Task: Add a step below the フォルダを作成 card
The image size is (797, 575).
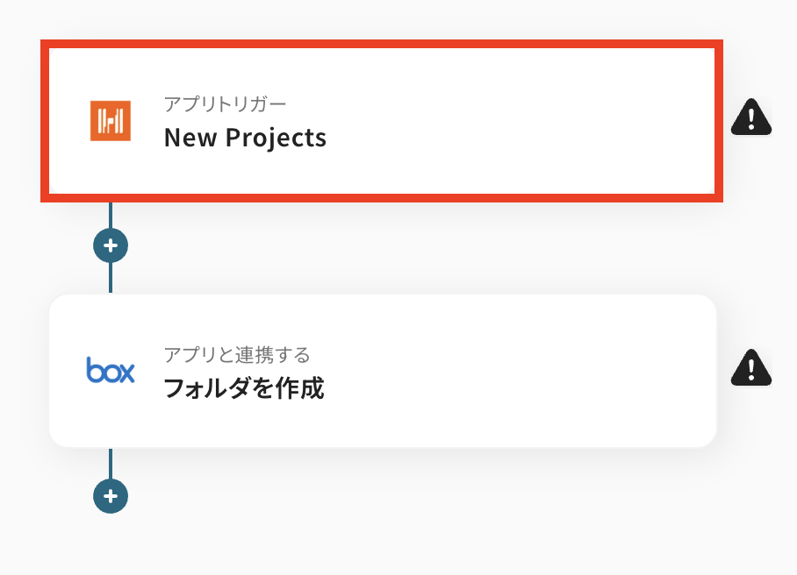Action: (x=111, y=496)
